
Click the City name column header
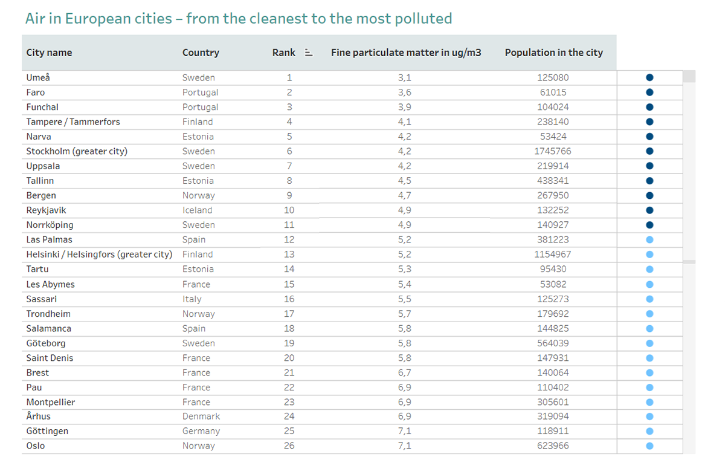(x=49, y=53)
